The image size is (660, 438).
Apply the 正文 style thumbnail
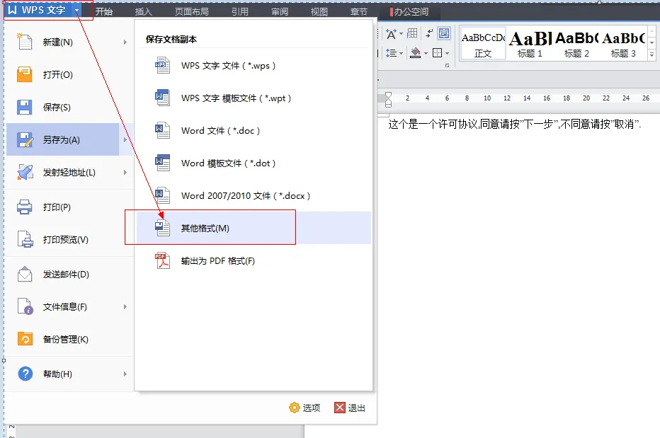pyautogui.click(x=483, y=44)
